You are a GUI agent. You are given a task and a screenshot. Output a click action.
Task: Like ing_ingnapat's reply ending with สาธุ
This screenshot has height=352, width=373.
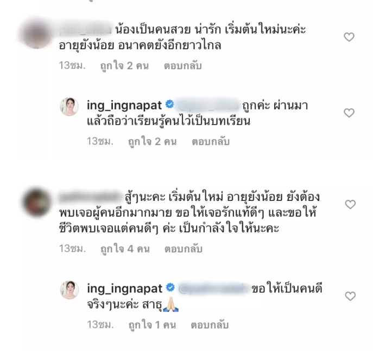350,296
